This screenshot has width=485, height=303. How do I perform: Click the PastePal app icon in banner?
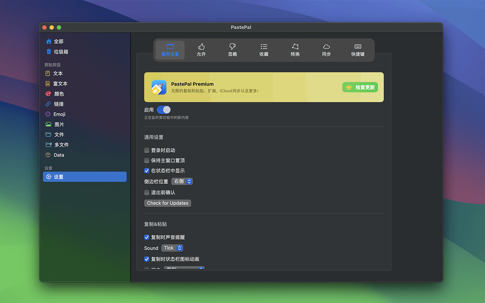click(x=159, y=87)
